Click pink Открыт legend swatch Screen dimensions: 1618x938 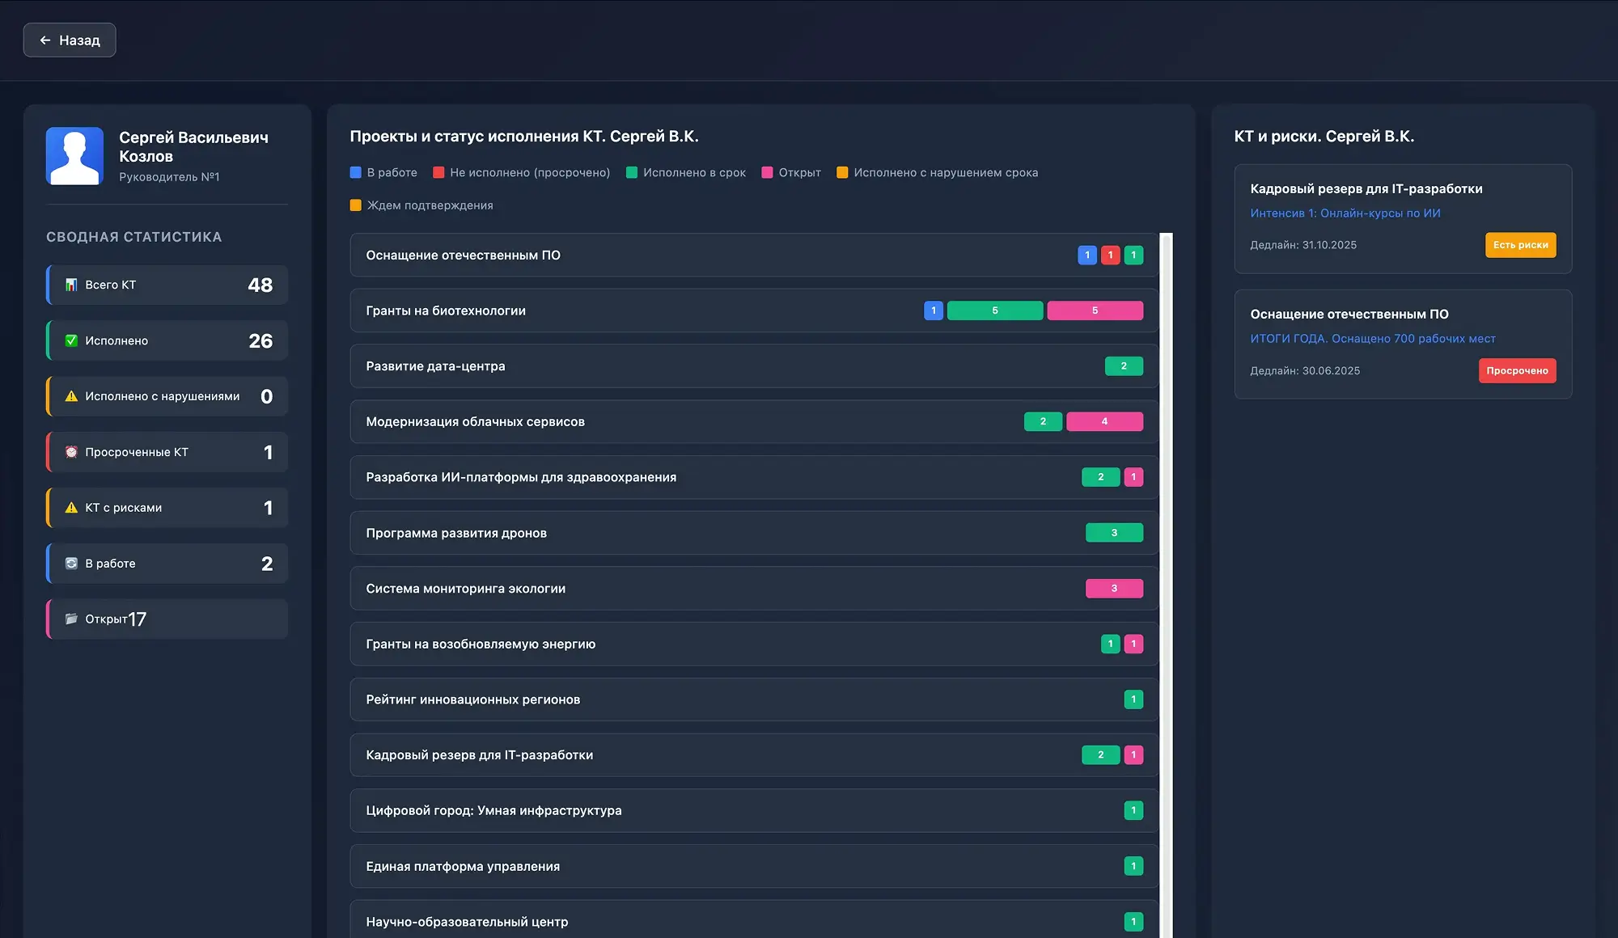tap(767, 172)
